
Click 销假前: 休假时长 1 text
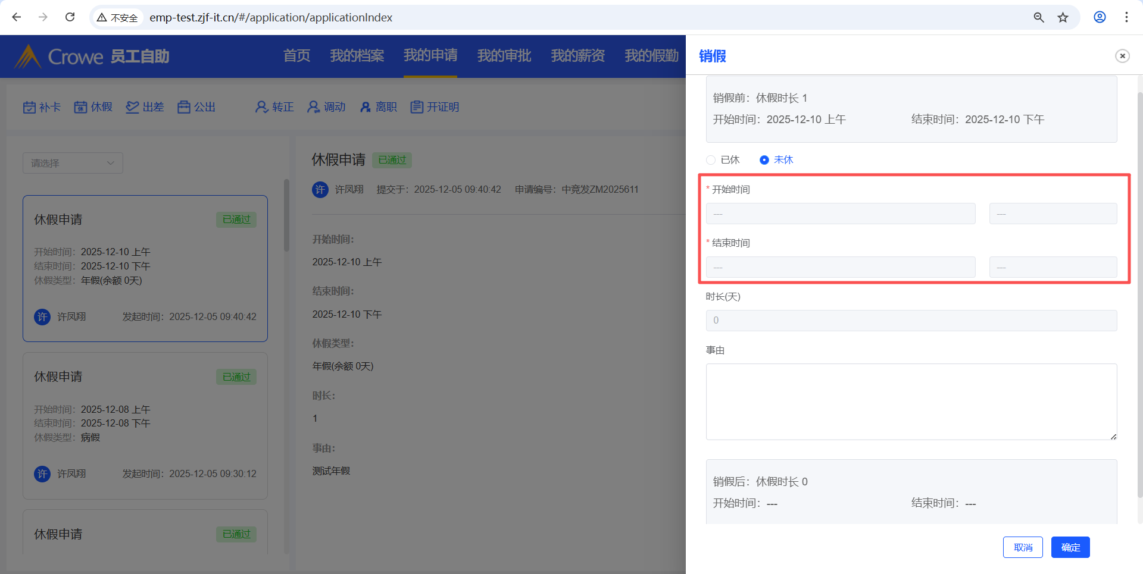point(760,98)
